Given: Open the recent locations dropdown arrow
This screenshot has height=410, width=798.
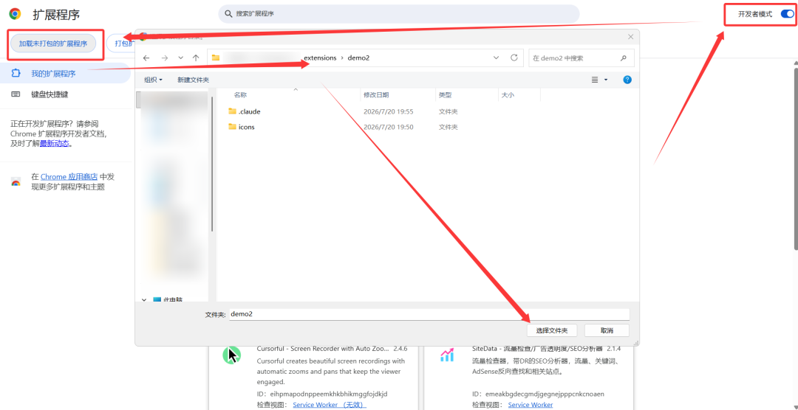Looking at the screenshot, I should click(181, 58).
